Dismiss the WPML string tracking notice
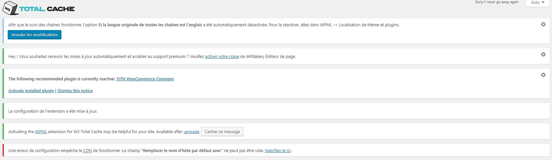Viewport: 552px width, 160px height. coord(543,24)
